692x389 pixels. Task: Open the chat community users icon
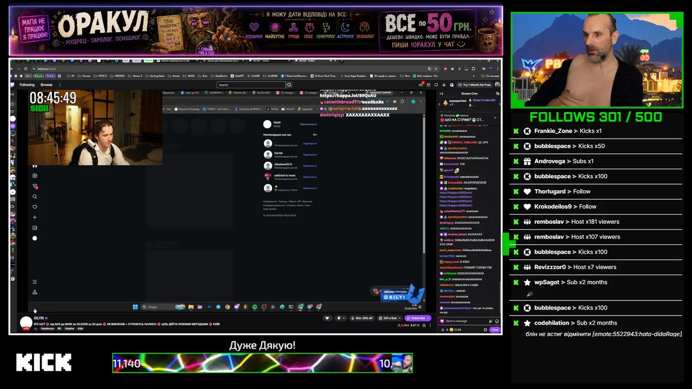(x=498, y=93)
